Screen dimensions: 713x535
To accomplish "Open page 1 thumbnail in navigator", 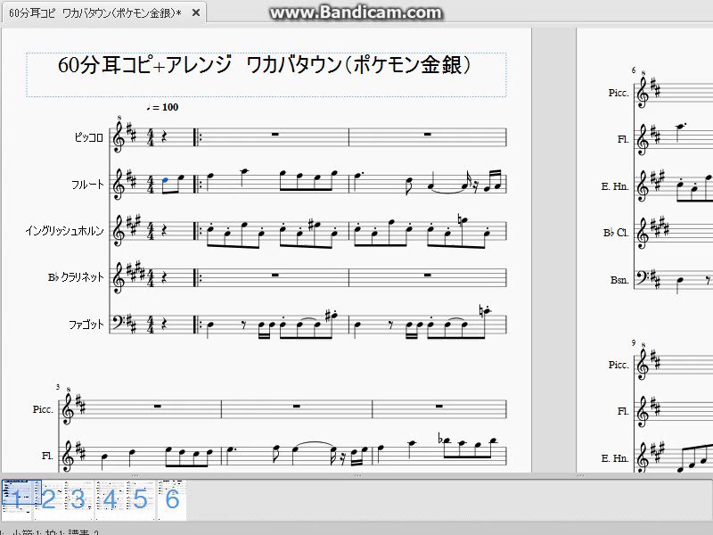I will (x=17, y=498).
